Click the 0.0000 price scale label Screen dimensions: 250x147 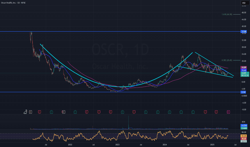pyautogui.click(x=244, y=96)
